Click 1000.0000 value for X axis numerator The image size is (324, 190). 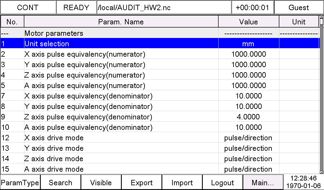point(249,54)
